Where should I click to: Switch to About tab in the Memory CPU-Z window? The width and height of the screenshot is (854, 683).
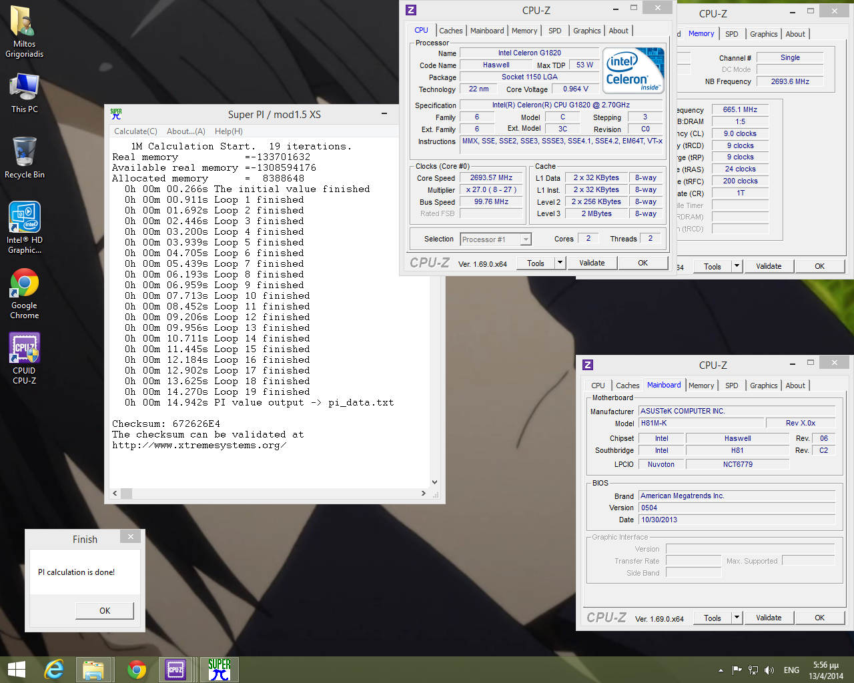(795, 34)
